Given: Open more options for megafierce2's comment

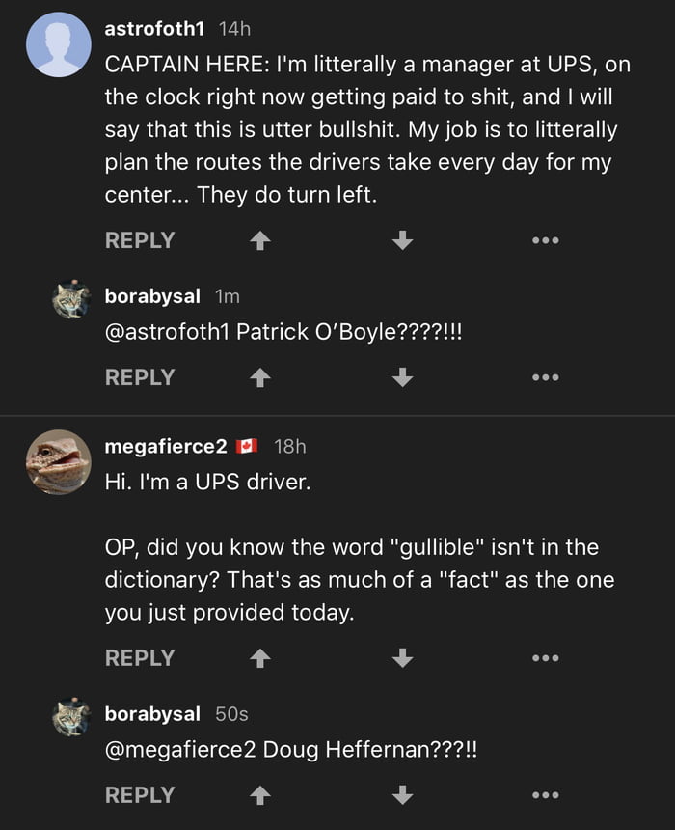Looking at the screenshot, I should pos(545,658).
